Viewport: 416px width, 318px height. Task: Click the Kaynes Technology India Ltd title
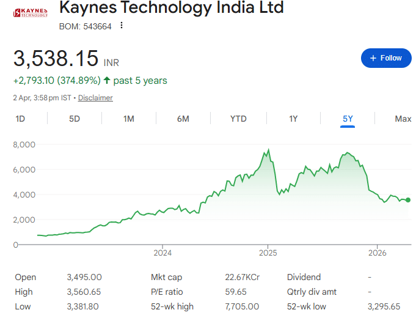tap(171, 9)
